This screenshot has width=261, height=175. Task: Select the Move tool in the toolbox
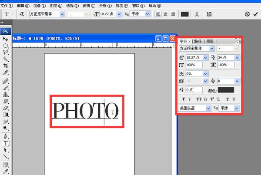6,40
